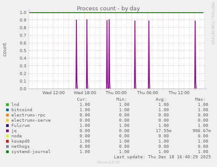
Task: Click the node Max value 0.00
Action: (x=203, y=136)
